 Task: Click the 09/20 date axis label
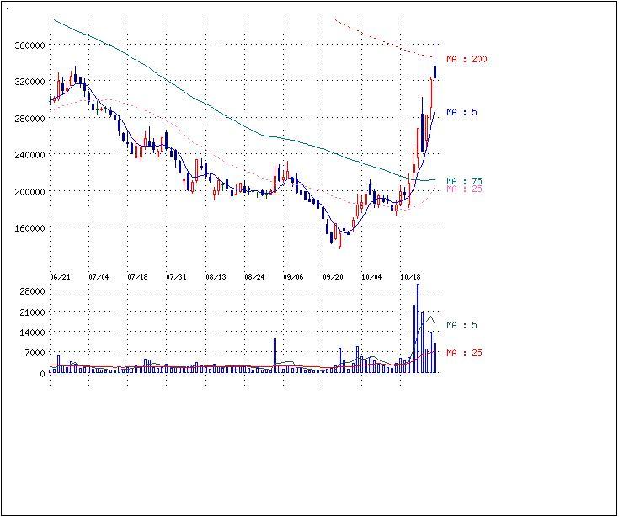(333, 276)
